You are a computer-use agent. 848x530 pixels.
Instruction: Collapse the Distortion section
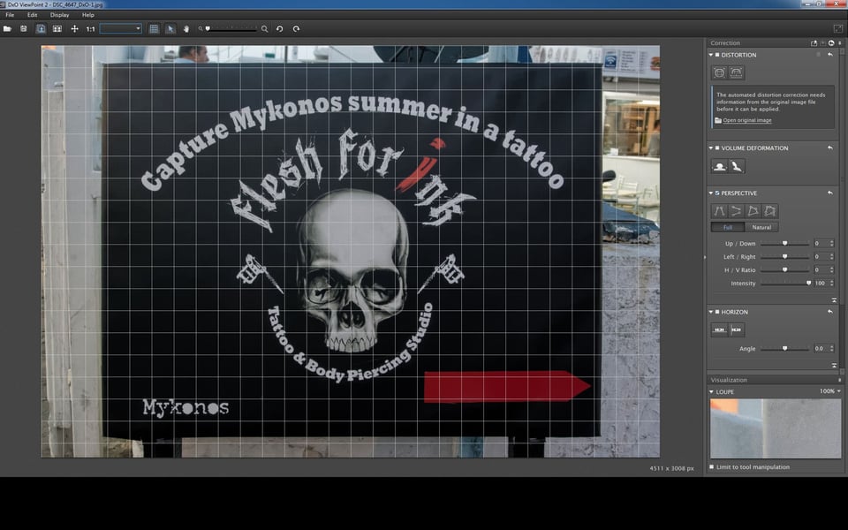pyautogui.click(x=710, y=55)
